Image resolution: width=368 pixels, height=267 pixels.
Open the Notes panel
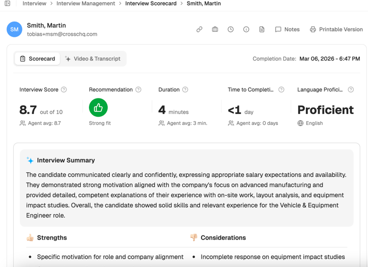point(287,29)
